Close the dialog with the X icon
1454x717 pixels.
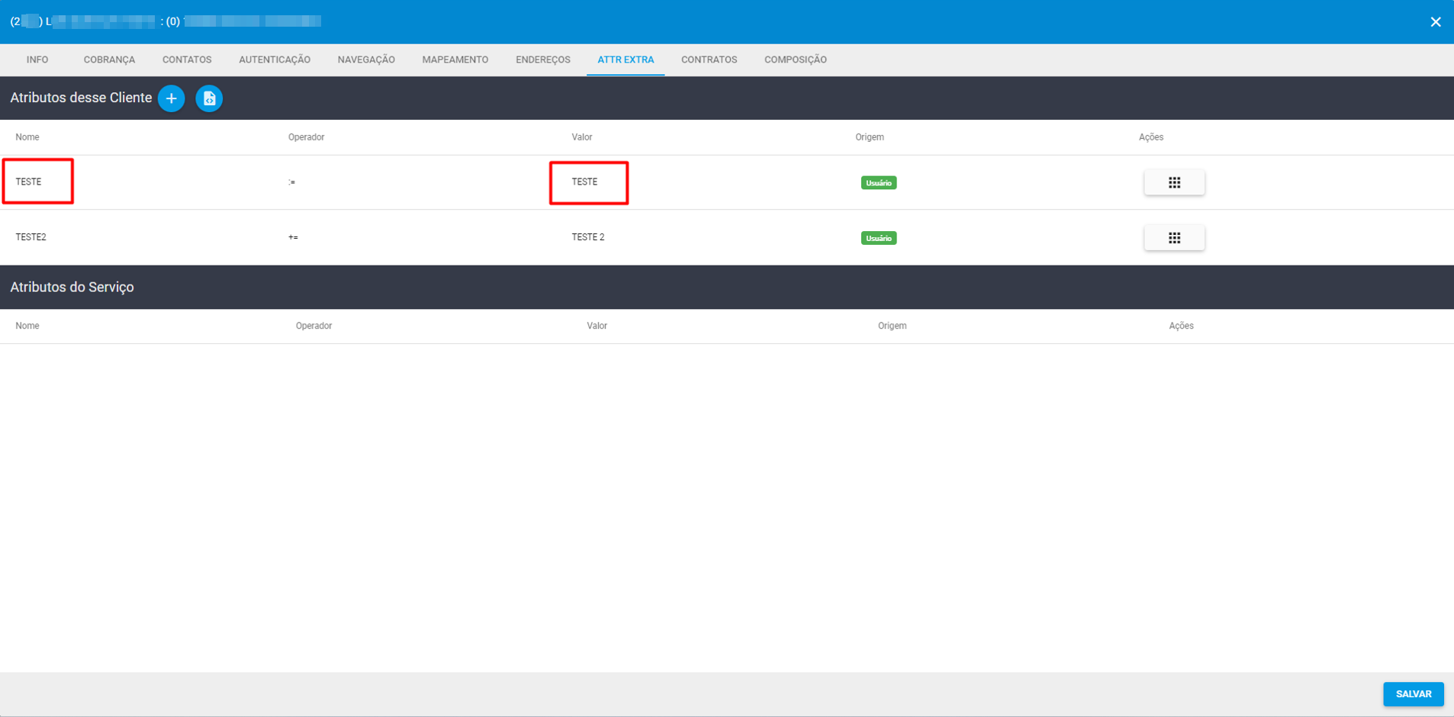pyautogui.click(x=1435, y=21)
